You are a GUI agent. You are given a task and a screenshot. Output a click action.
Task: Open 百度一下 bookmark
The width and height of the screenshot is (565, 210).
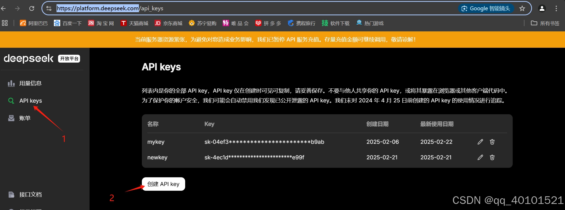click(68, 23)
